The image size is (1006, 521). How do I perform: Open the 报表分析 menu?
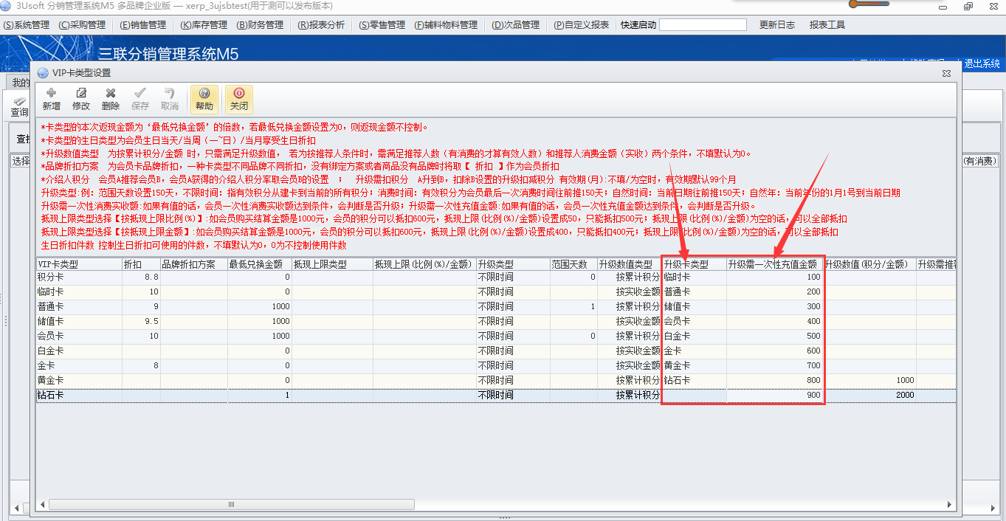click(321, 25)
